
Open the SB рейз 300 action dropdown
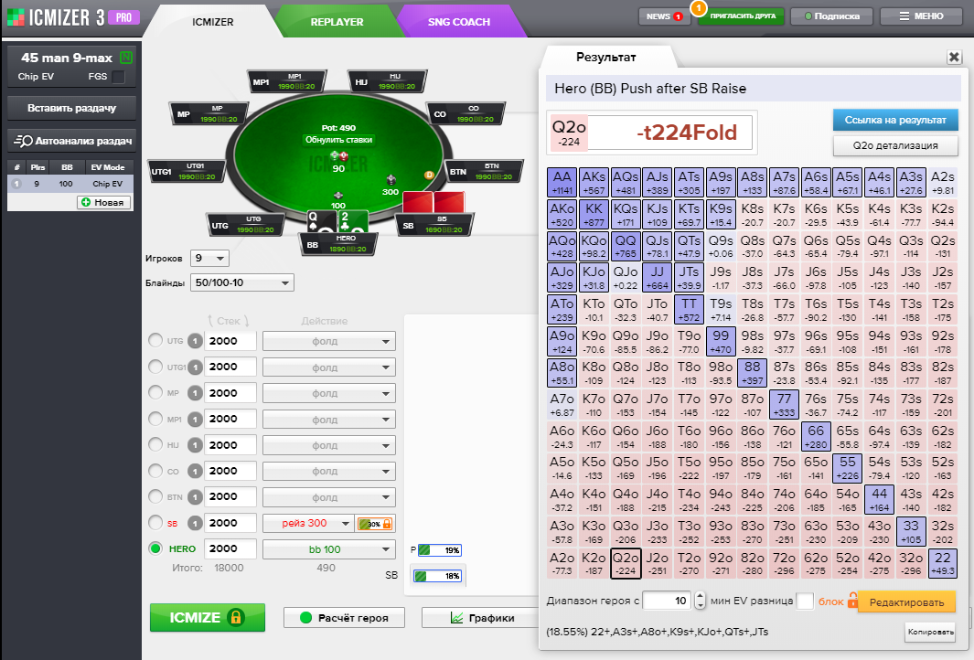[x=308, y=524]
